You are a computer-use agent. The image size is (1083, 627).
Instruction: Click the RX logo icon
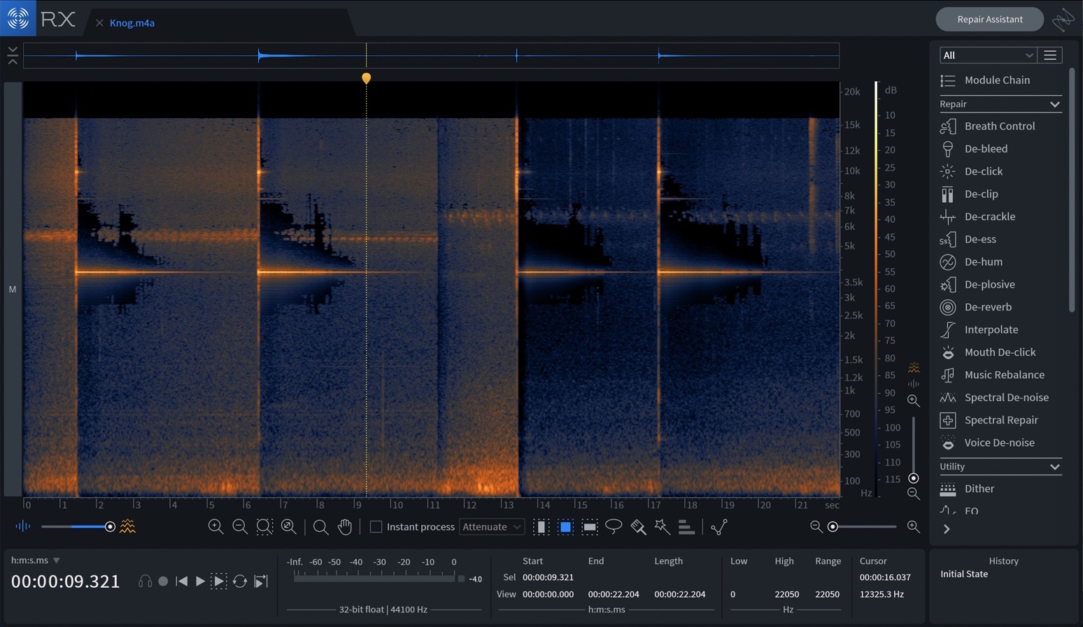point(18,18)
